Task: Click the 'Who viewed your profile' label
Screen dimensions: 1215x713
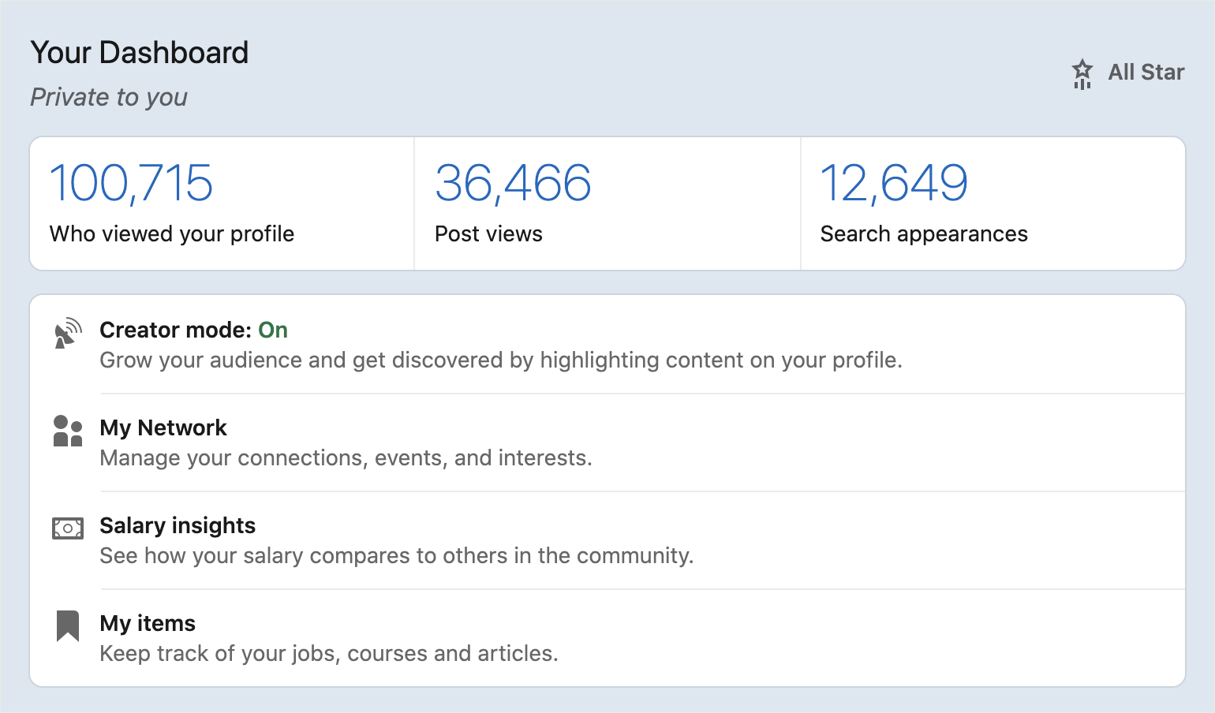Action: (172, 234)
